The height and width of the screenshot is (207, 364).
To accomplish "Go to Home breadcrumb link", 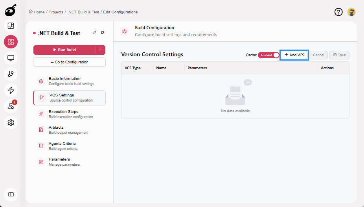I will coord(39,12).
